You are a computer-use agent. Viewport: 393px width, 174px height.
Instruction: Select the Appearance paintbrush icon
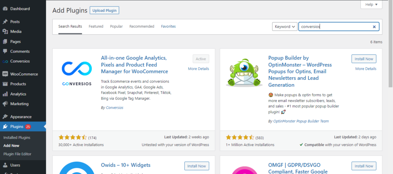click(5, 117)
